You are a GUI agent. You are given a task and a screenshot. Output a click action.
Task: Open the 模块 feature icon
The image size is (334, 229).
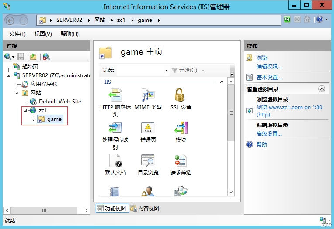point(181,128)
